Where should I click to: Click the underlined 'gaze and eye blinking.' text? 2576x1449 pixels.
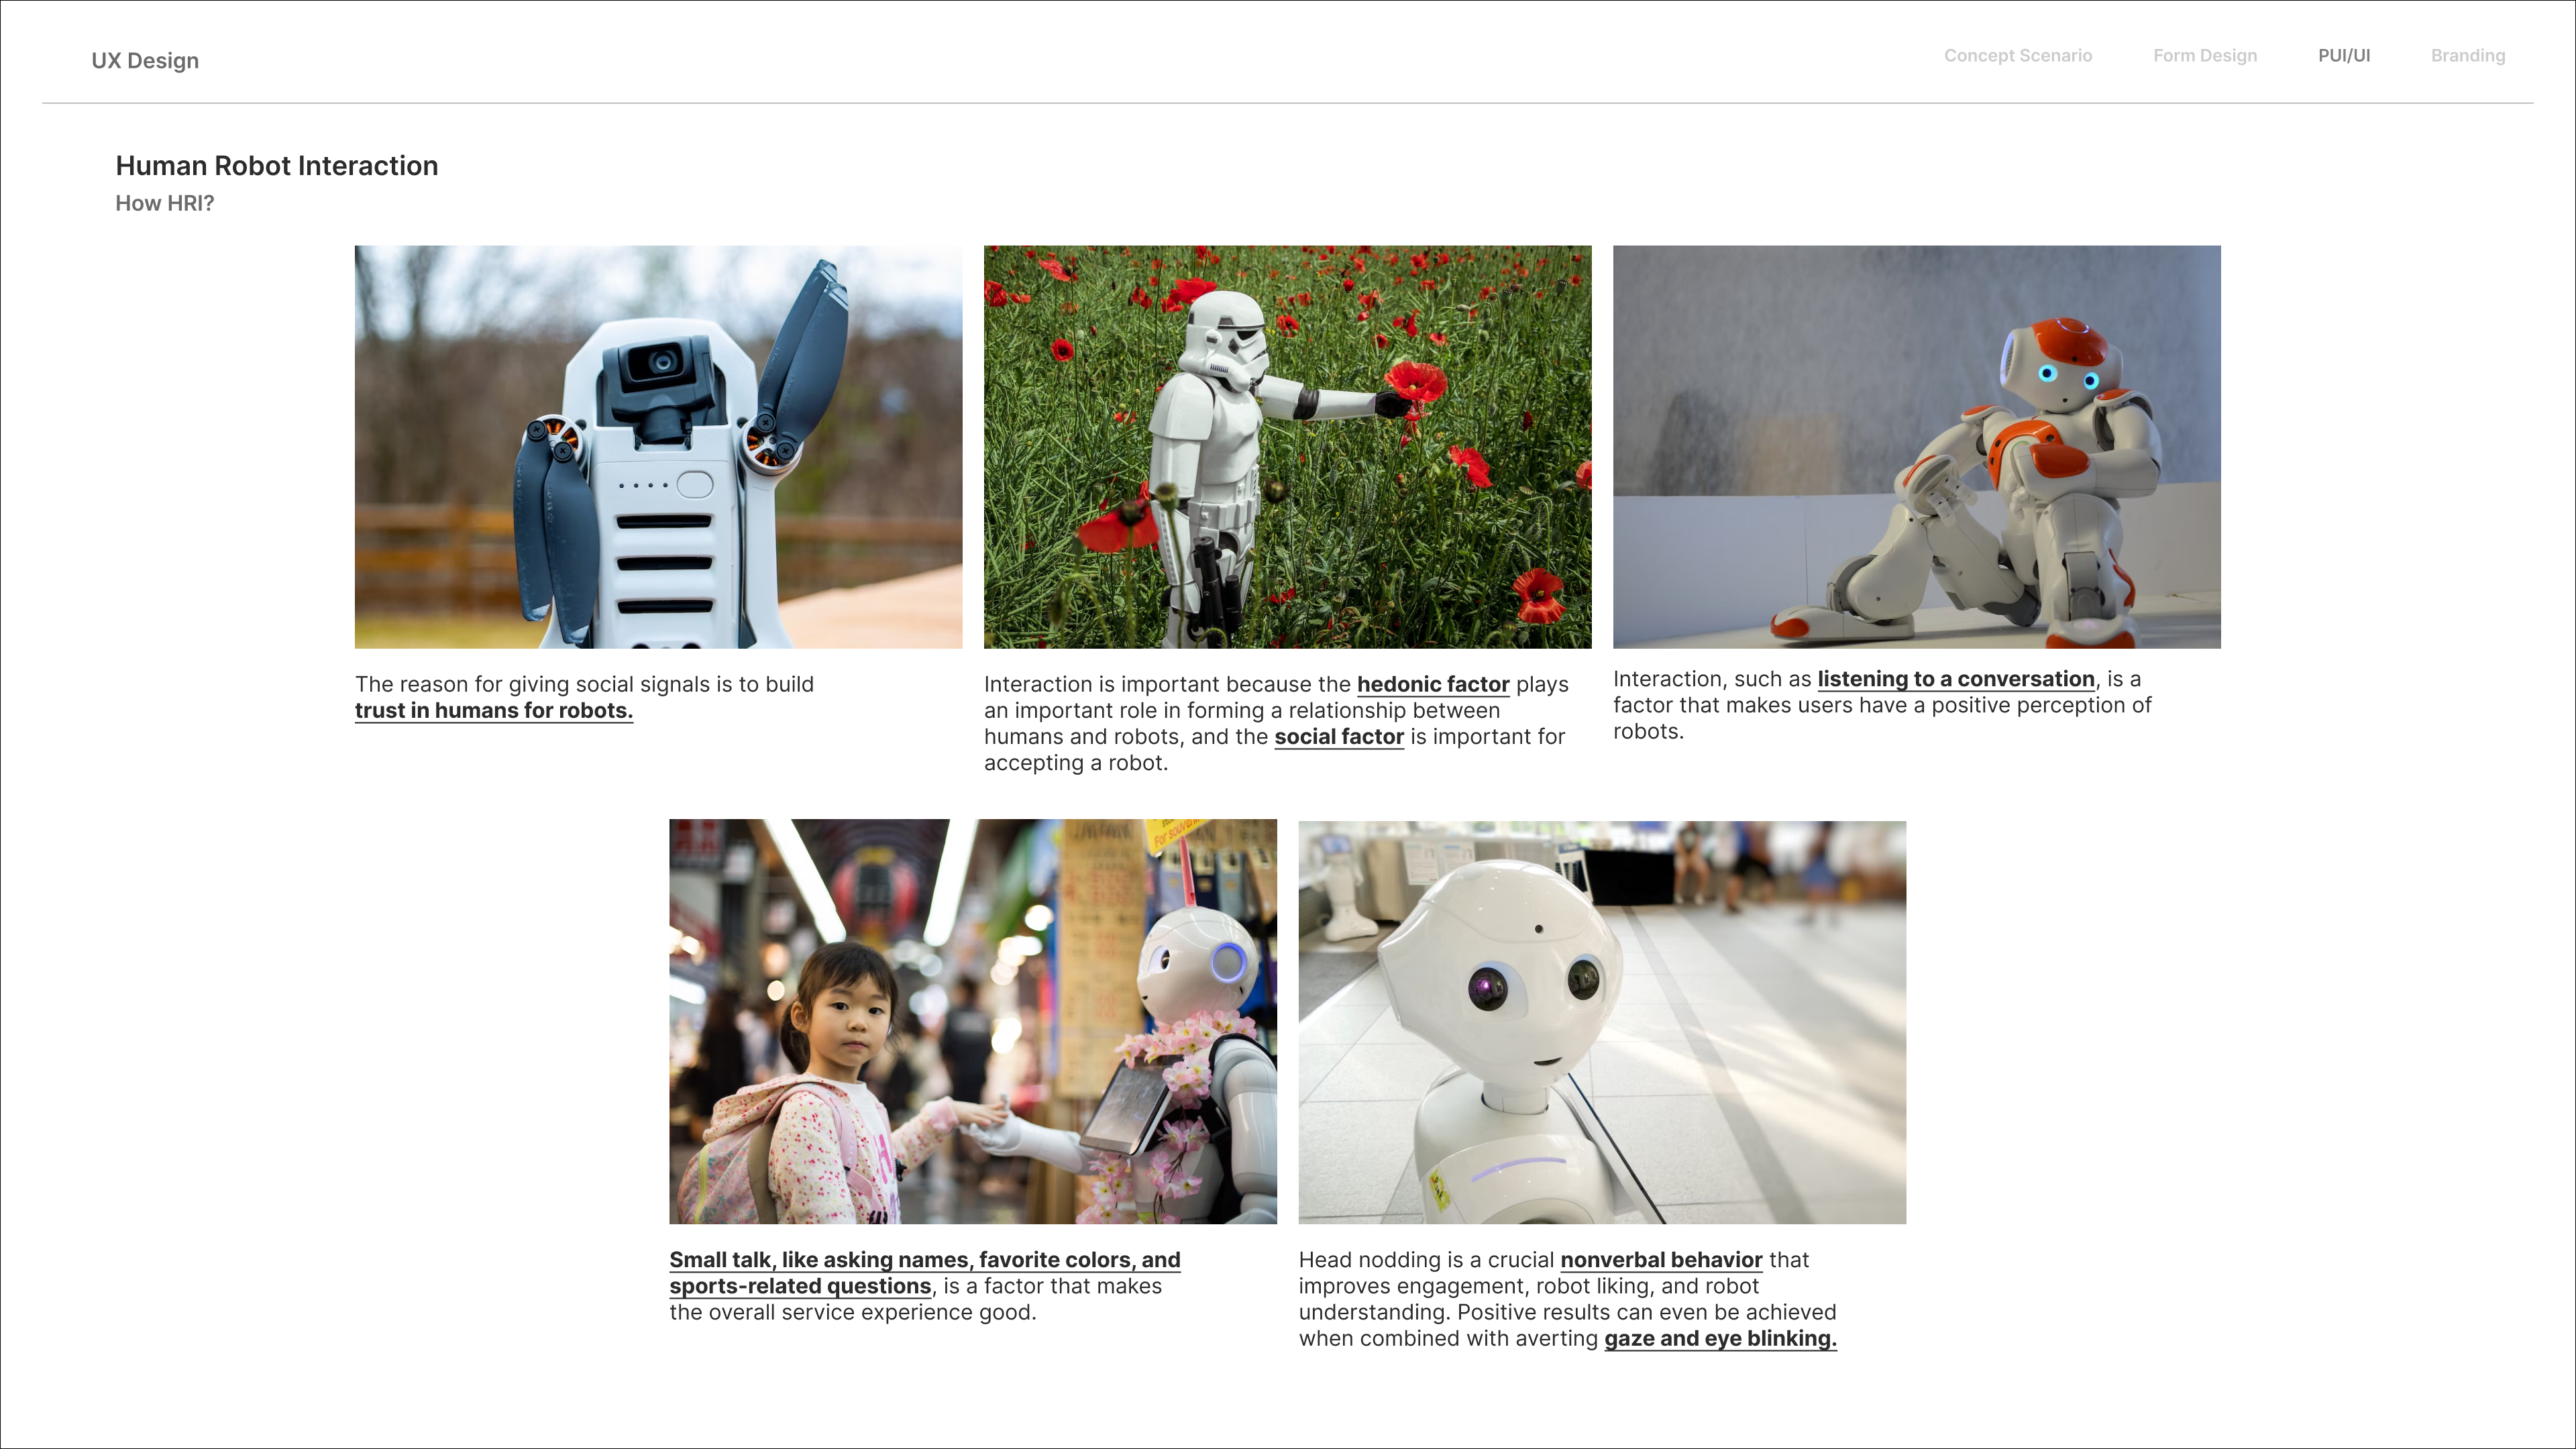pyautogui.click(x=1720, y=1339)
